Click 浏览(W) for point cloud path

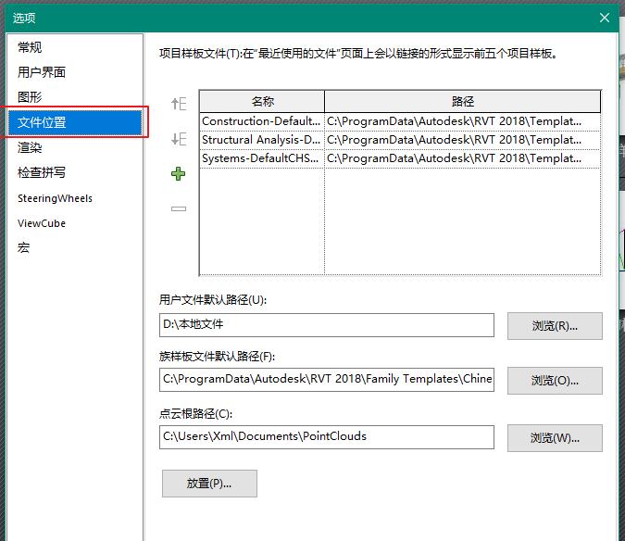(x=555, y=437)
